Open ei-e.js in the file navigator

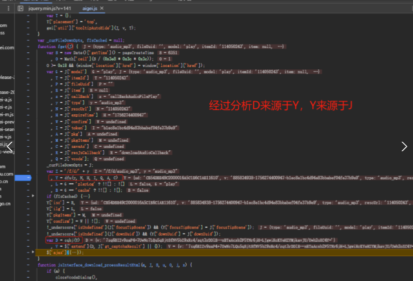coord(6,107)
